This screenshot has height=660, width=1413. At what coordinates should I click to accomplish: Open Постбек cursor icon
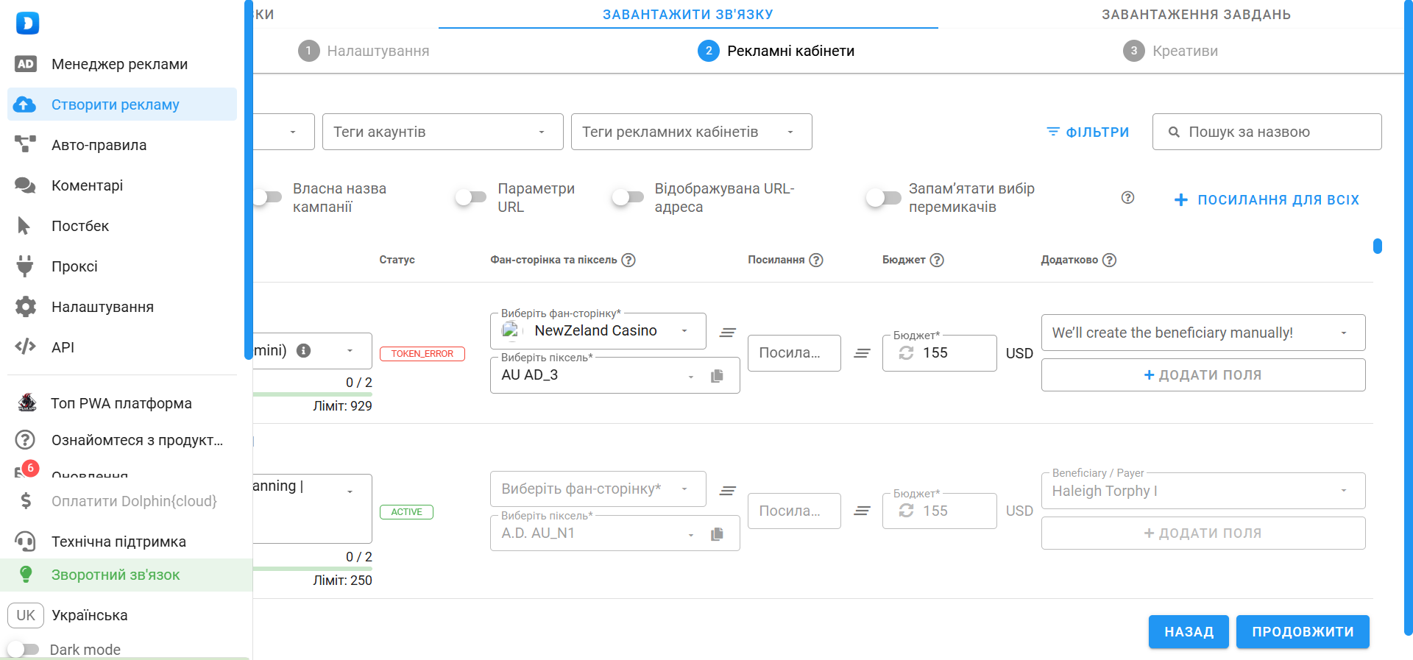[24, 226]
